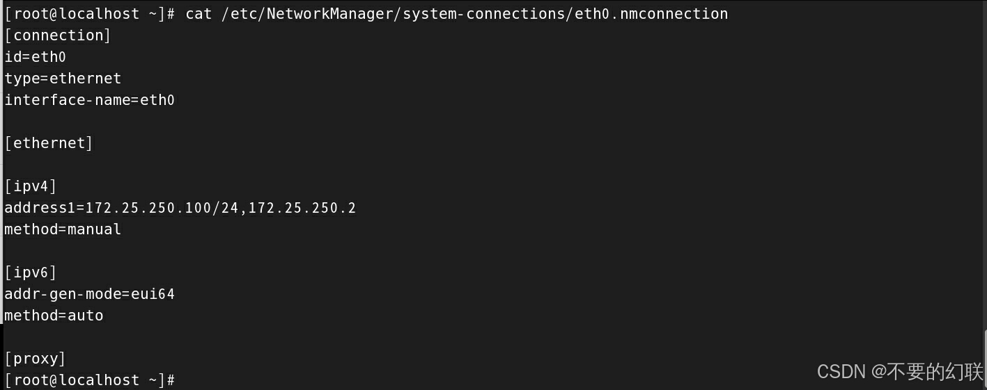987x390 pixels.
Task: Click the /etc/NetworkManager directory path text
Action: tap(307, 14)
